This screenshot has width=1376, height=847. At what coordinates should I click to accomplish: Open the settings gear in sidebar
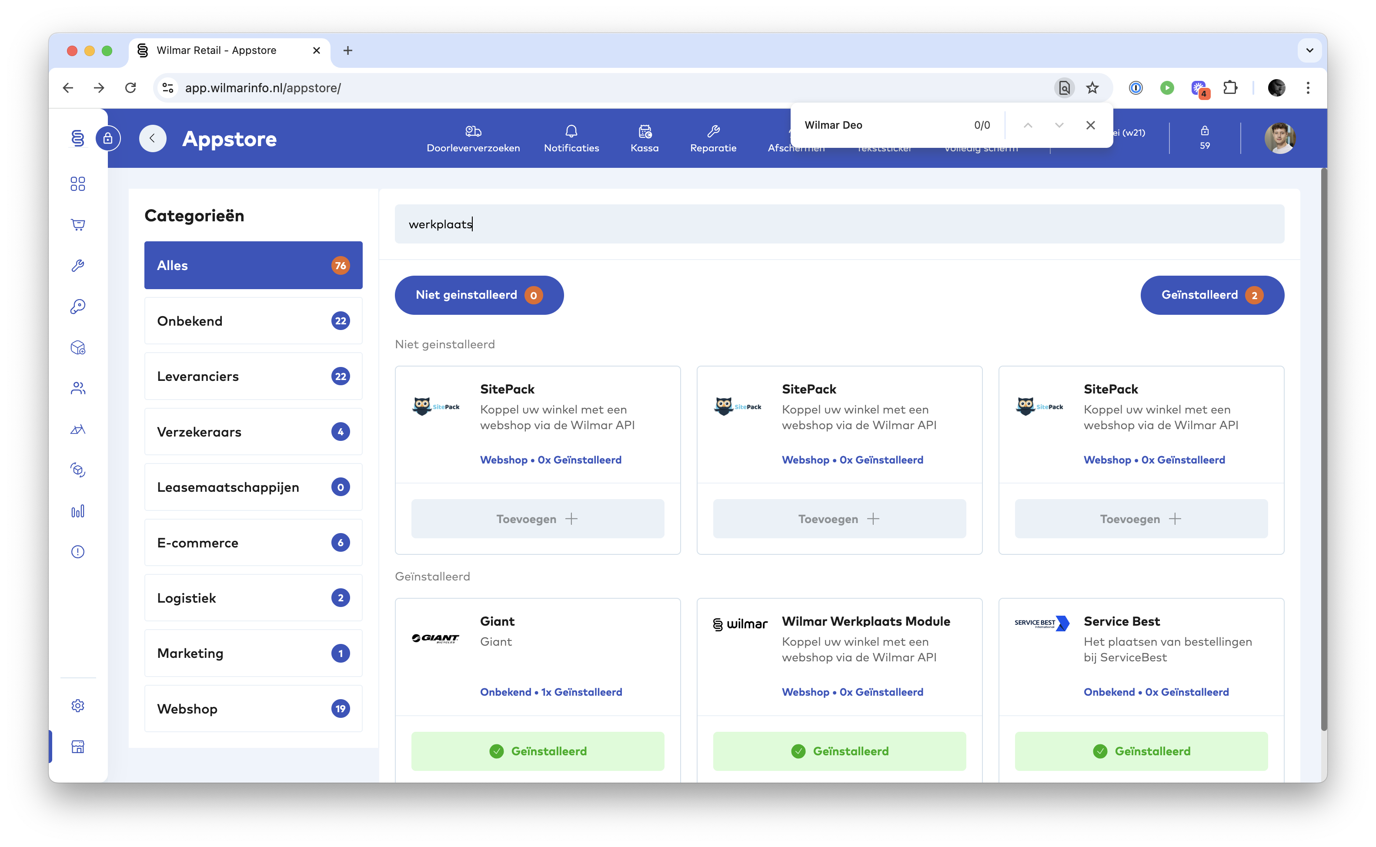point(78,705)
